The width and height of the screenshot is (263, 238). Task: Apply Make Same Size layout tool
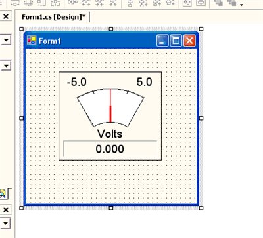(41, 3)
